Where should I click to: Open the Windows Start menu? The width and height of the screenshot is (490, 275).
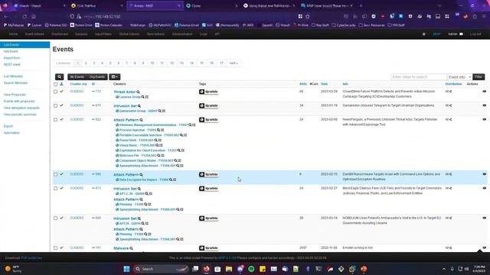coord(126,269)
